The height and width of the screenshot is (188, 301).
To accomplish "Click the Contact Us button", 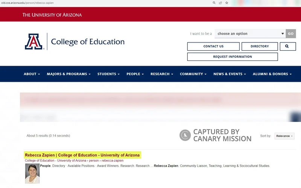I will point(213,46).
